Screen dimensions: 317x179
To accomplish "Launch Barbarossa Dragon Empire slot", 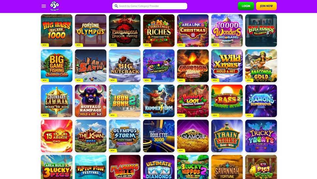I will [x=125, y=31].
